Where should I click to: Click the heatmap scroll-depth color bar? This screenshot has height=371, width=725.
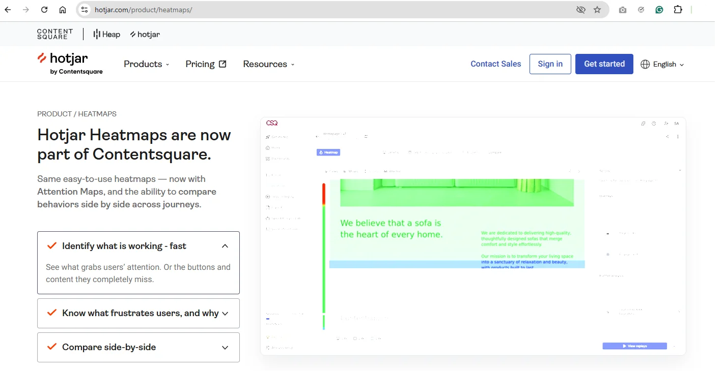[324, 257]
